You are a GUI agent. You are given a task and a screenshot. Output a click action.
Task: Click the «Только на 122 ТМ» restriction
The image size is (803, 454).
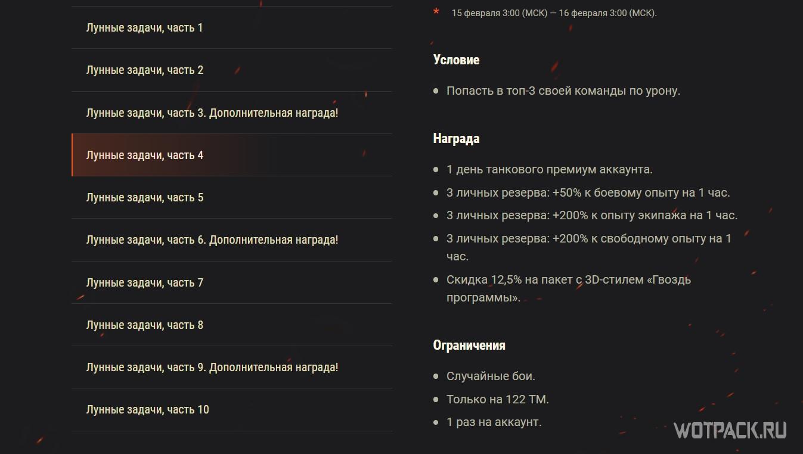pyautogui.click(x=497, y=399)
